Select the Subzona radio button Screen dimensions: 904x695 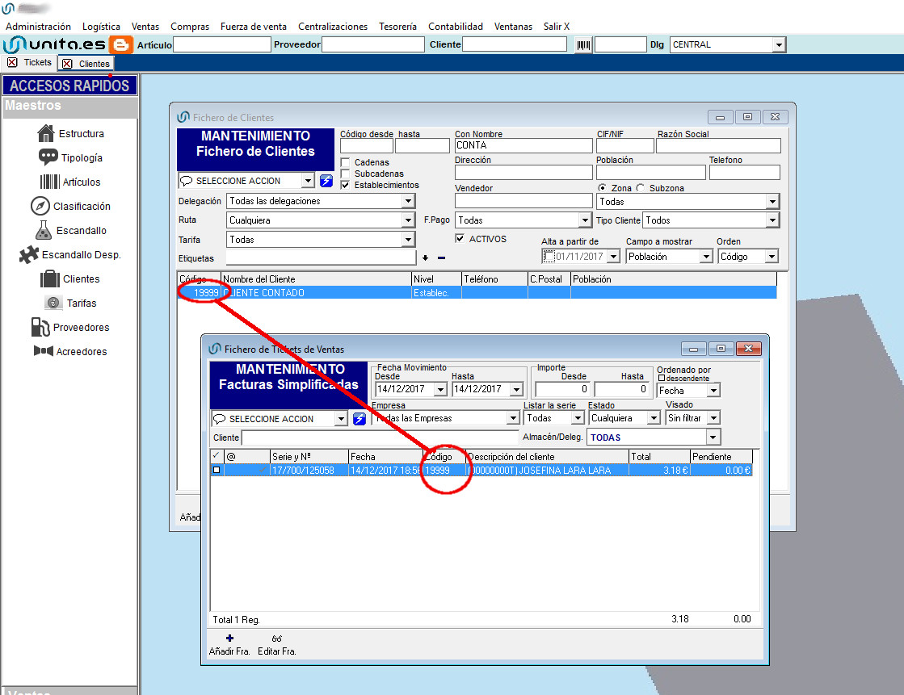640,188
